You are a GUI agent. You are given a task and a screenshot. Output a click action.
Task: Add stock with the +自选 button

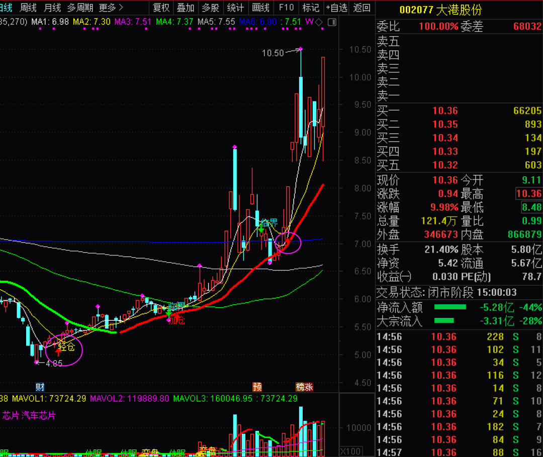336,8
